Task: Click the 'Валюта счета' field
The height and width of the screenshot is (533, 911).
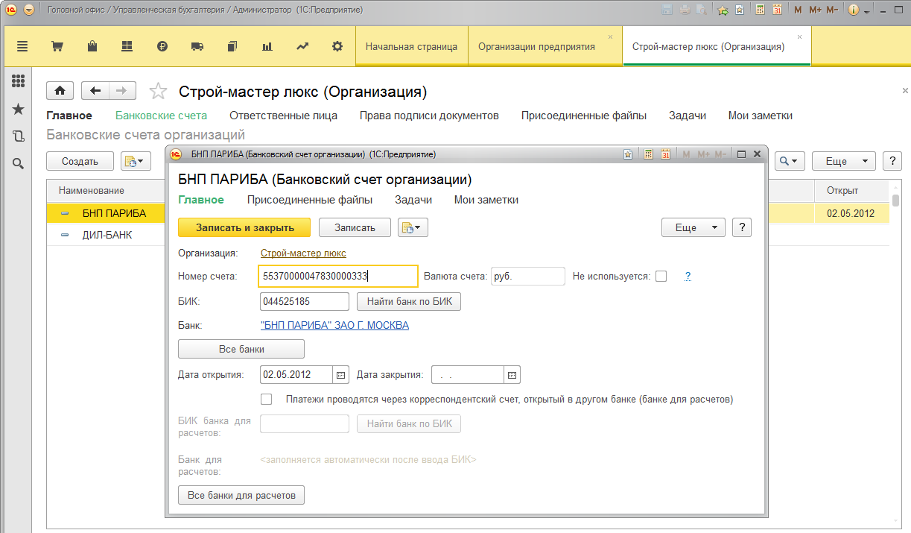Action: (x=528, y=277)
